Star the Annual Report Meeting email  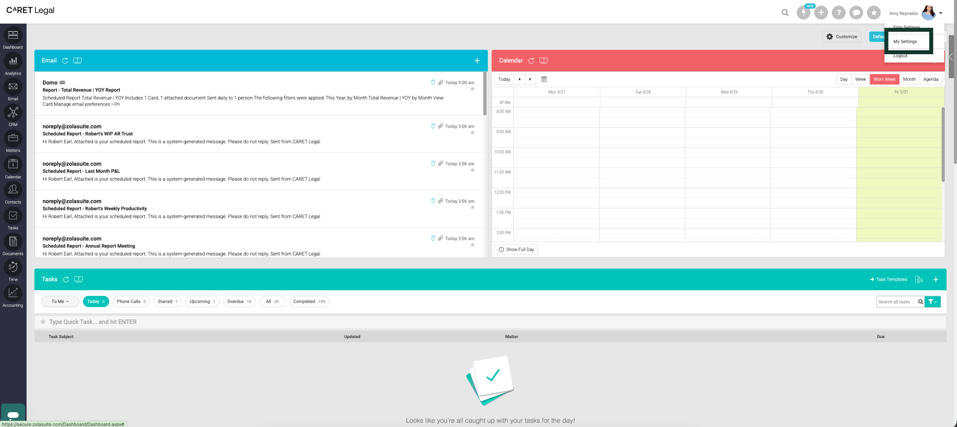click(473, 245)
